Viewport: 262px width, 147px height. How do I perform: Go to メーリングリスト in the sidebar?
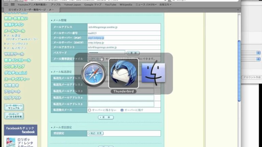(x=17, y=44)
